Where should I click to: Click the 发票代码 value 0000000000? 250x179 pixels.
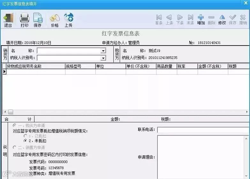[58, 162]
